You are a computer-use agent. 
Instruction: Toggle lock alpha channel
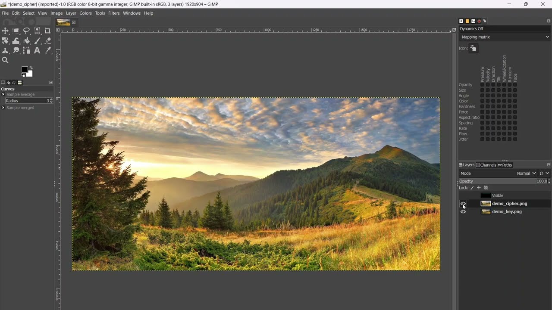pyautogui.click(x=486, y=188)
